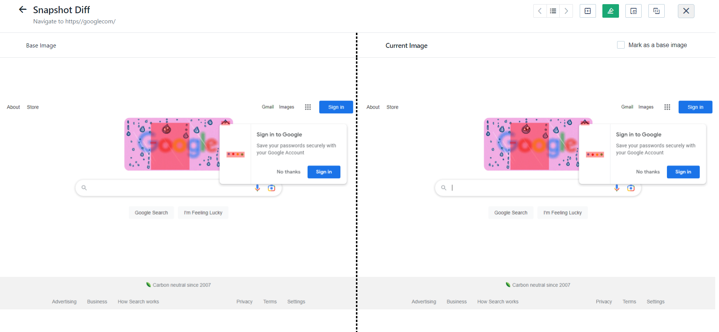The width and height of the screenshot is (719, 332).
Task: Go to the previous snapshot with the left chevron
Action: coord(540,11)
